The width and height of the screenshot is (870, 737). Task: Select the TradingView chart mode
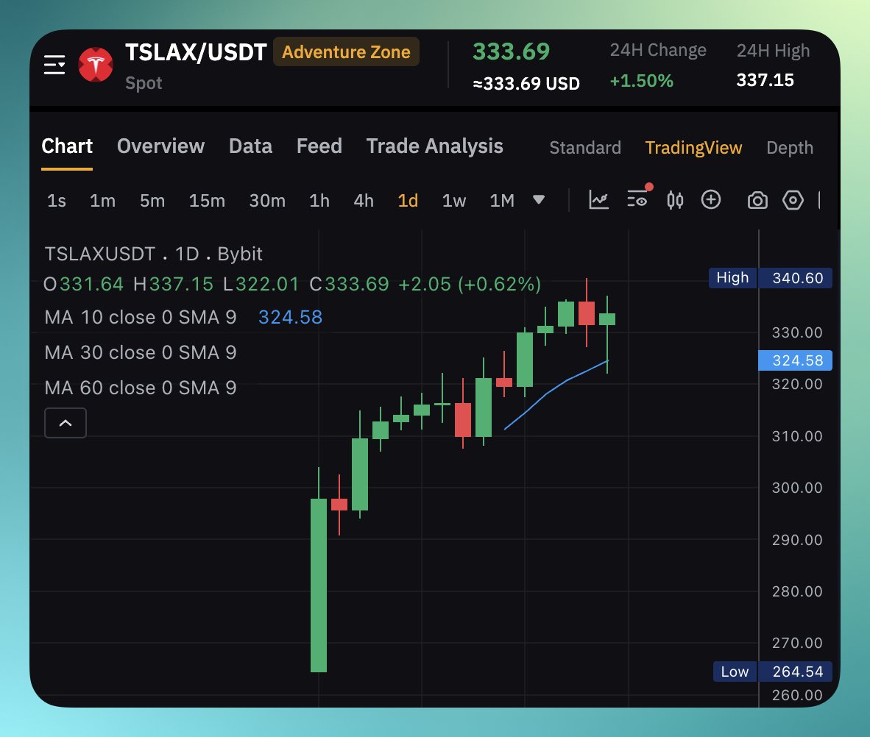(x=693, y=148)
